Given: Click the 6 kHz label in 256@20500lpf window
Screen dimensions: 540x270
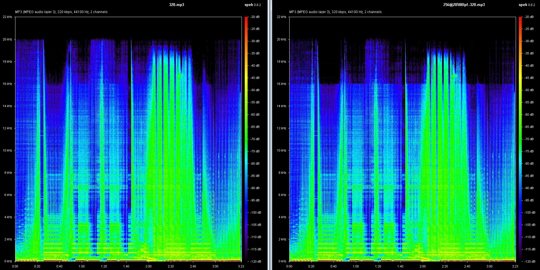Looking at the screenshot, I should point(282,195).
